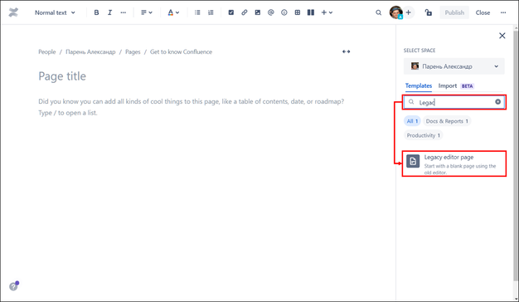Open the Select Space dropdown
Image resolution: width=519 pixels, height=302 pixels.
pyautogui.click(x=454, y=66)
